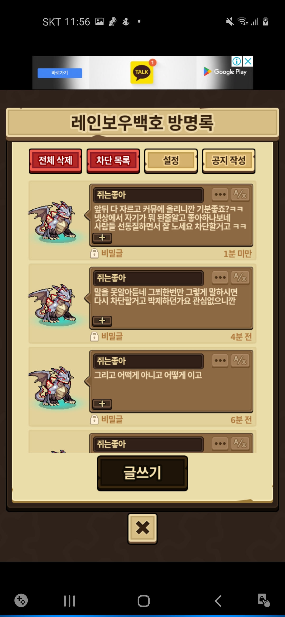The width and height of the screenshot is (285, 617).
Task: Tap the KakaoTalk ad 바로가기 button
Action: click(60, 73)
